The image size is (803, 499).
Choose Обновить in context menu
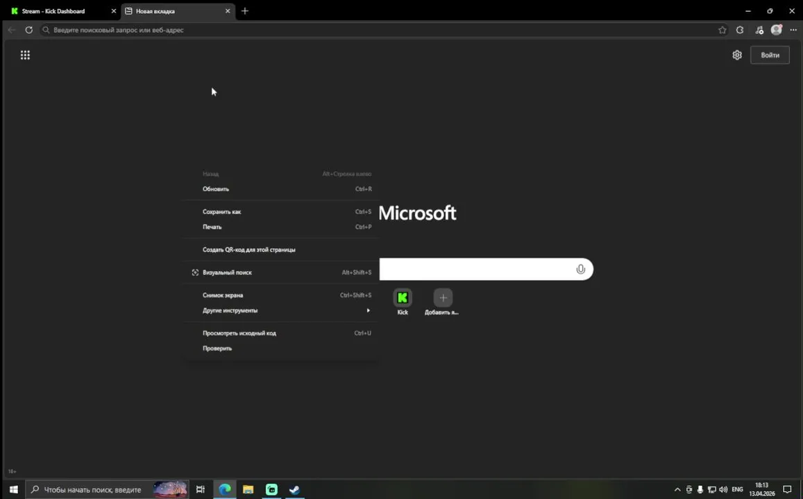click(281, 189)
